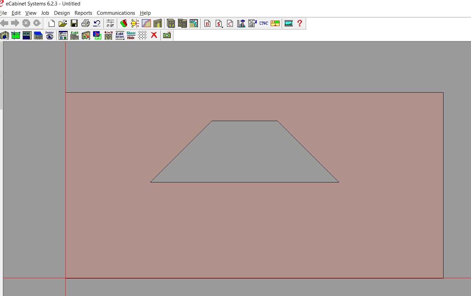The width and height of the screenshot is (471, 296).
Task: Open the CNC output tool
Action: (x=263, y=23)
